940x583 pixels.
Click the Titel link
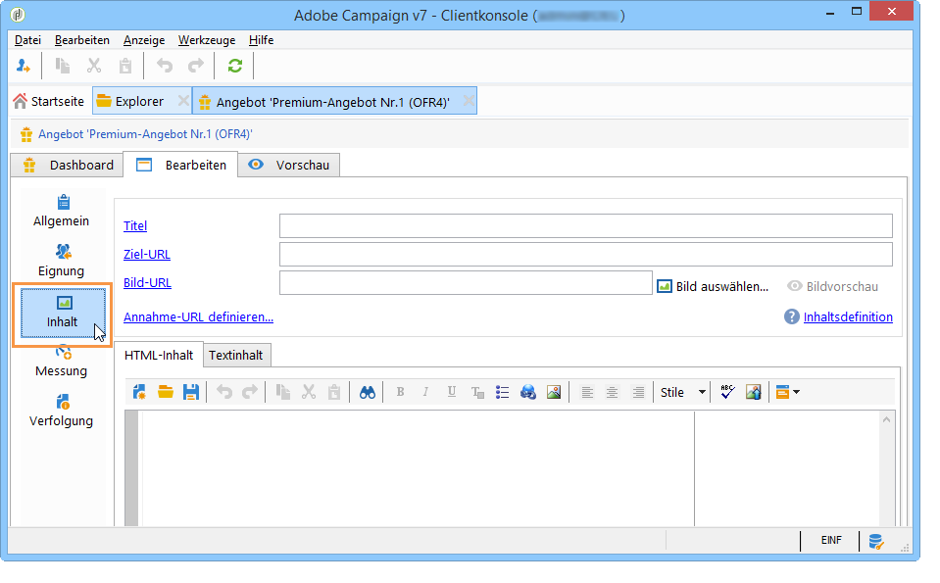pos(135,226)
